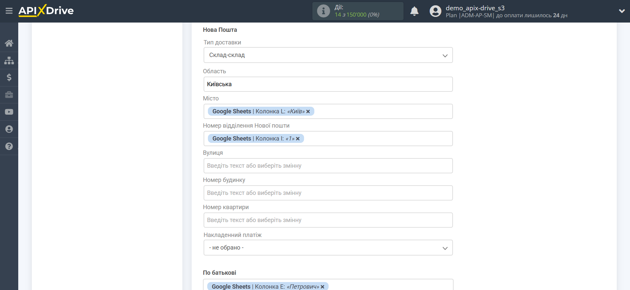Click the По батькові field
Screen dimensions: 630x290
[x=328, y=285]
